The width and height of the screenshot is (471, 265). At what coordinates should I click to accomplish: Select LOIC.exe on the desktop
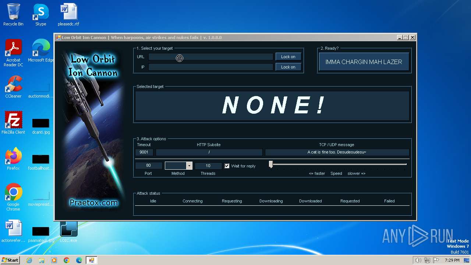(x=68, y=231)
